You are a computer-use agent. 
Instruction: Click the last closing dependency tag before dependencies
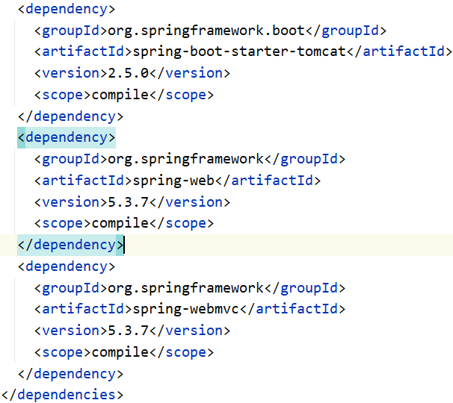pos(70,373)
